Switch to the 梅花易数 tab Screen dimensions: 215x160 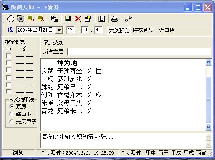(x=143, y=30)
